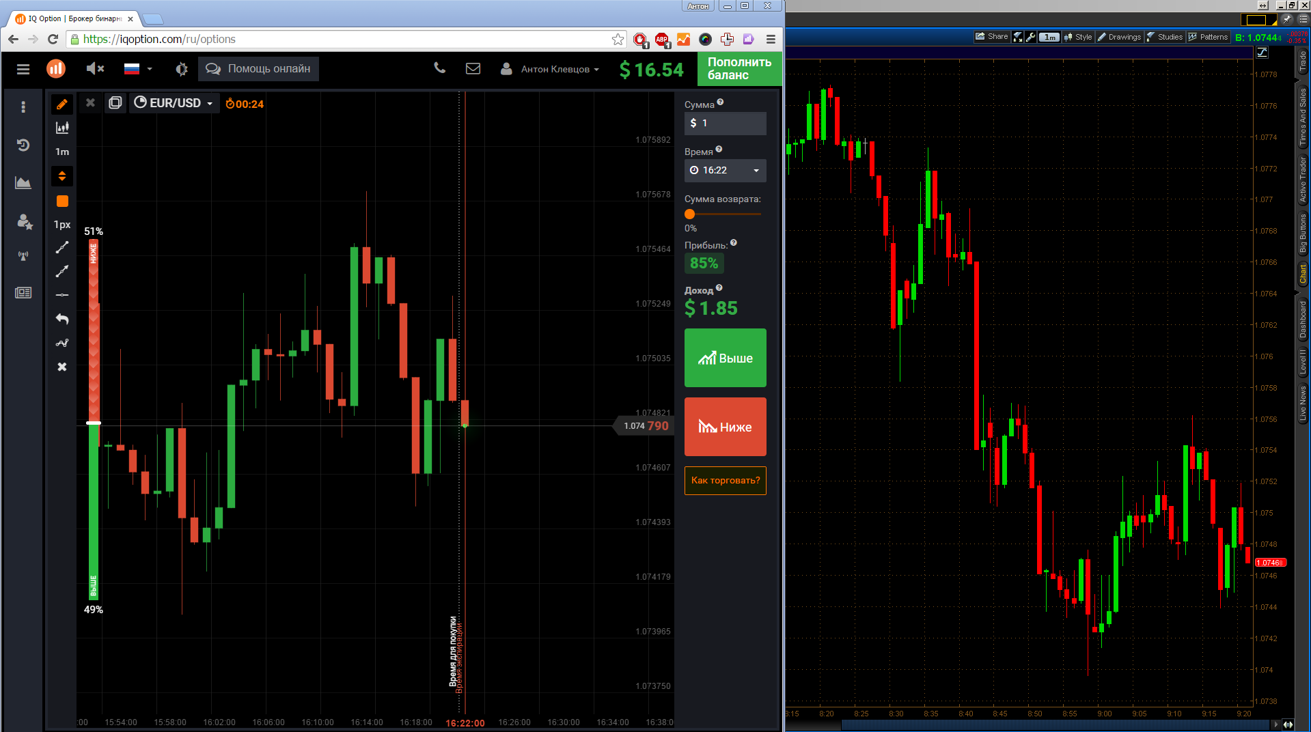Open the candlestick chart type icon

tap(62, 128)
